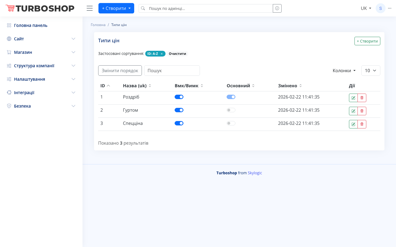Expand the Безпека sidebar section

(x=41, y=106)
